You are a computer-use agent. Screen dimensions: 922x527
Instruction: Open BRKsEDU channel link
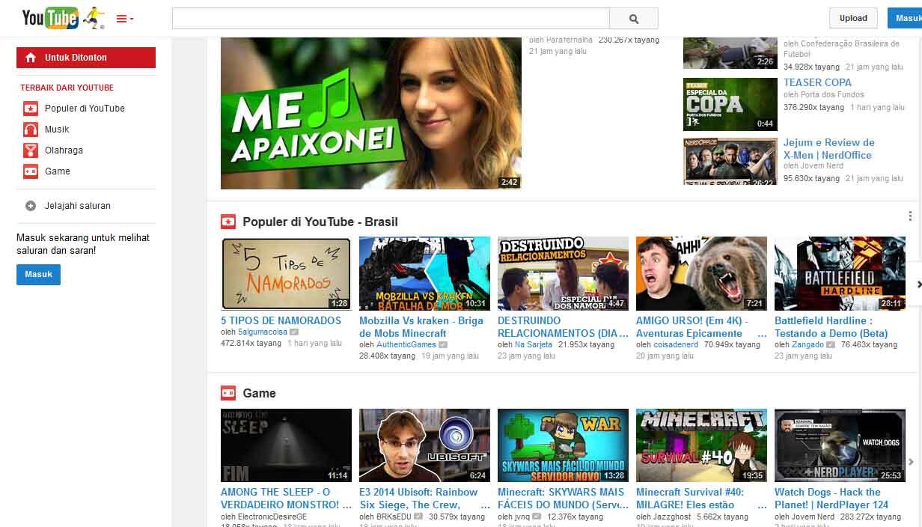click(x=394, y=517)
